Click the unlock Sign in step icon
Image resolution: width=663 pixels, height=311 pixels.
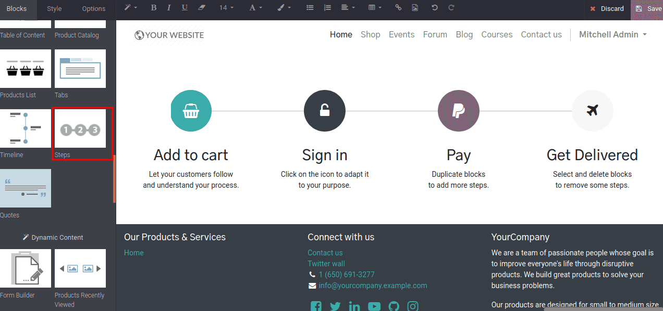[x=324, y=111]
